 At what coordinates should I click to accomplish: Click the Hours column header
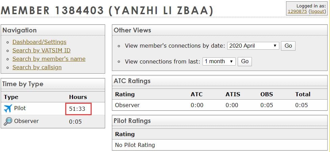78,97
